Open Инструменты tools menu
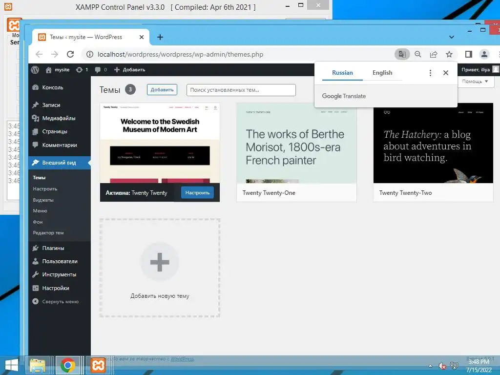This screenshot has height=375, width=500. click(x=59, y=274)
